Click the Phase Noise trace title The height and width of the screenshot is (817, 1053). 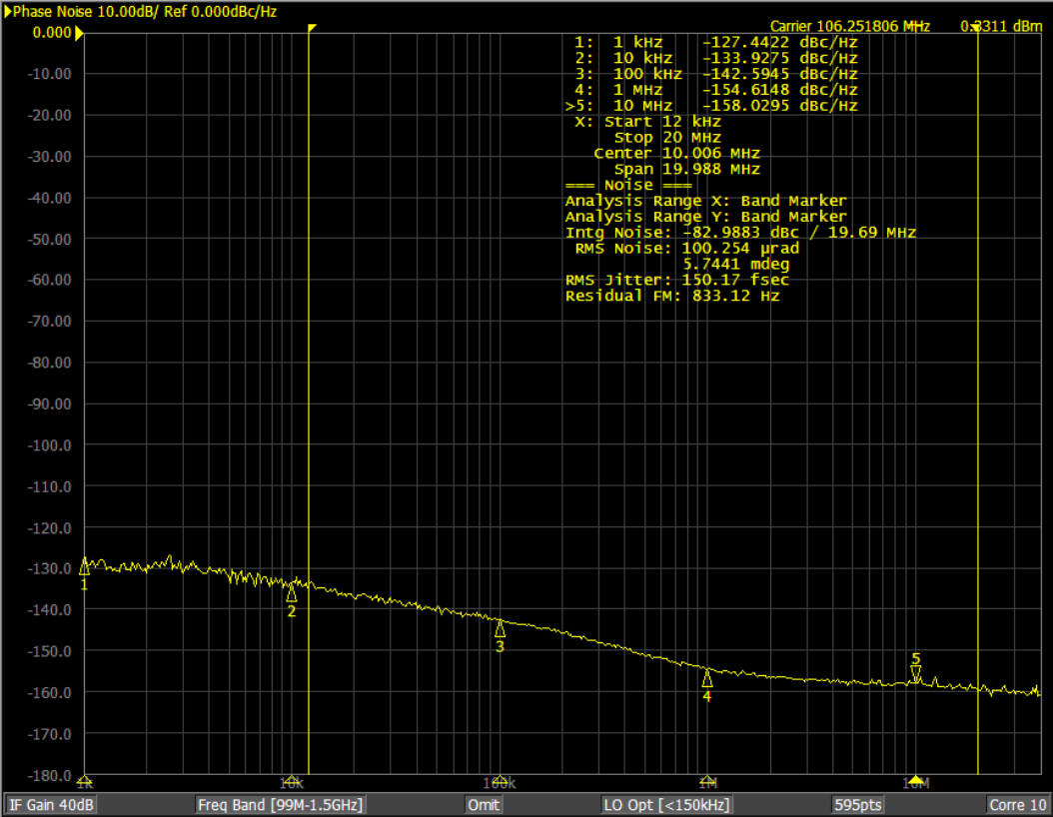[145, 12]
